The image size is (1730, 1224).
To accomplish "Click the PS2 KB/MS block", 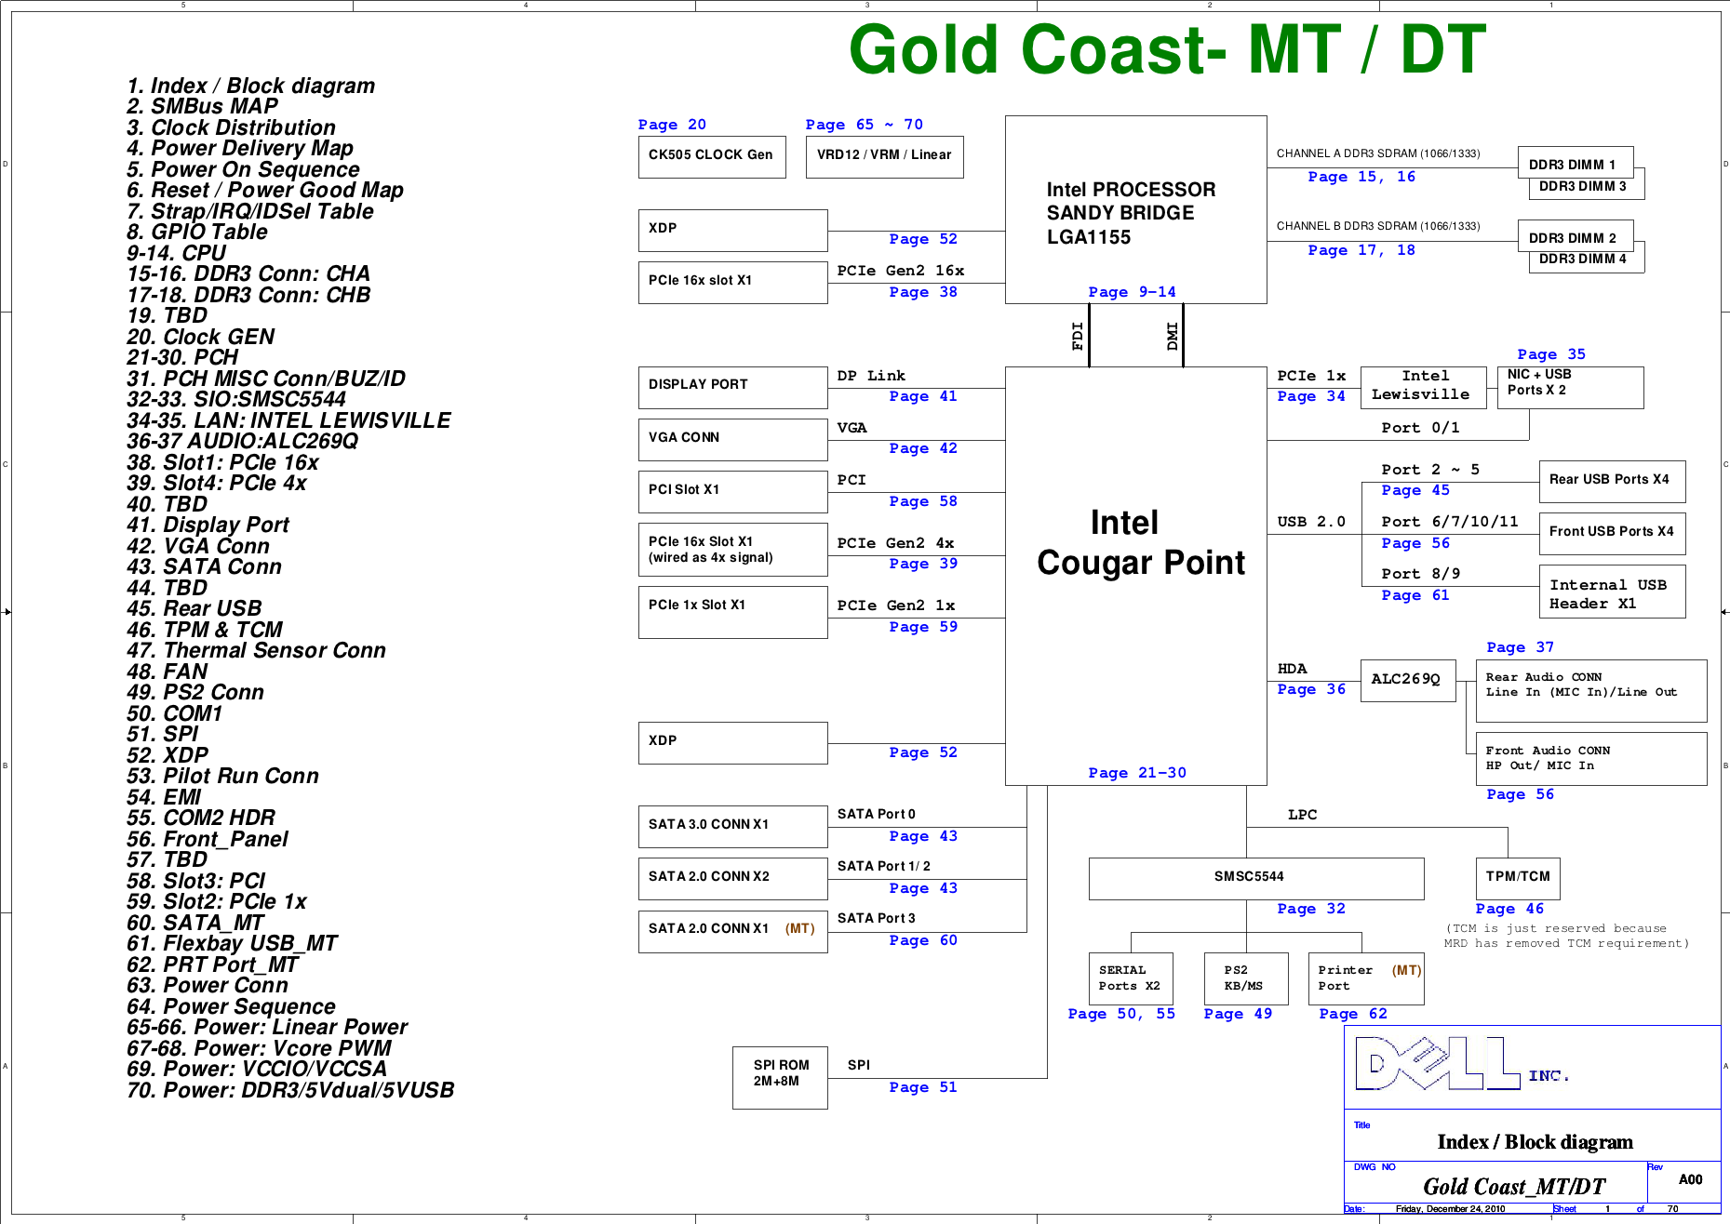I will 1246,978.
